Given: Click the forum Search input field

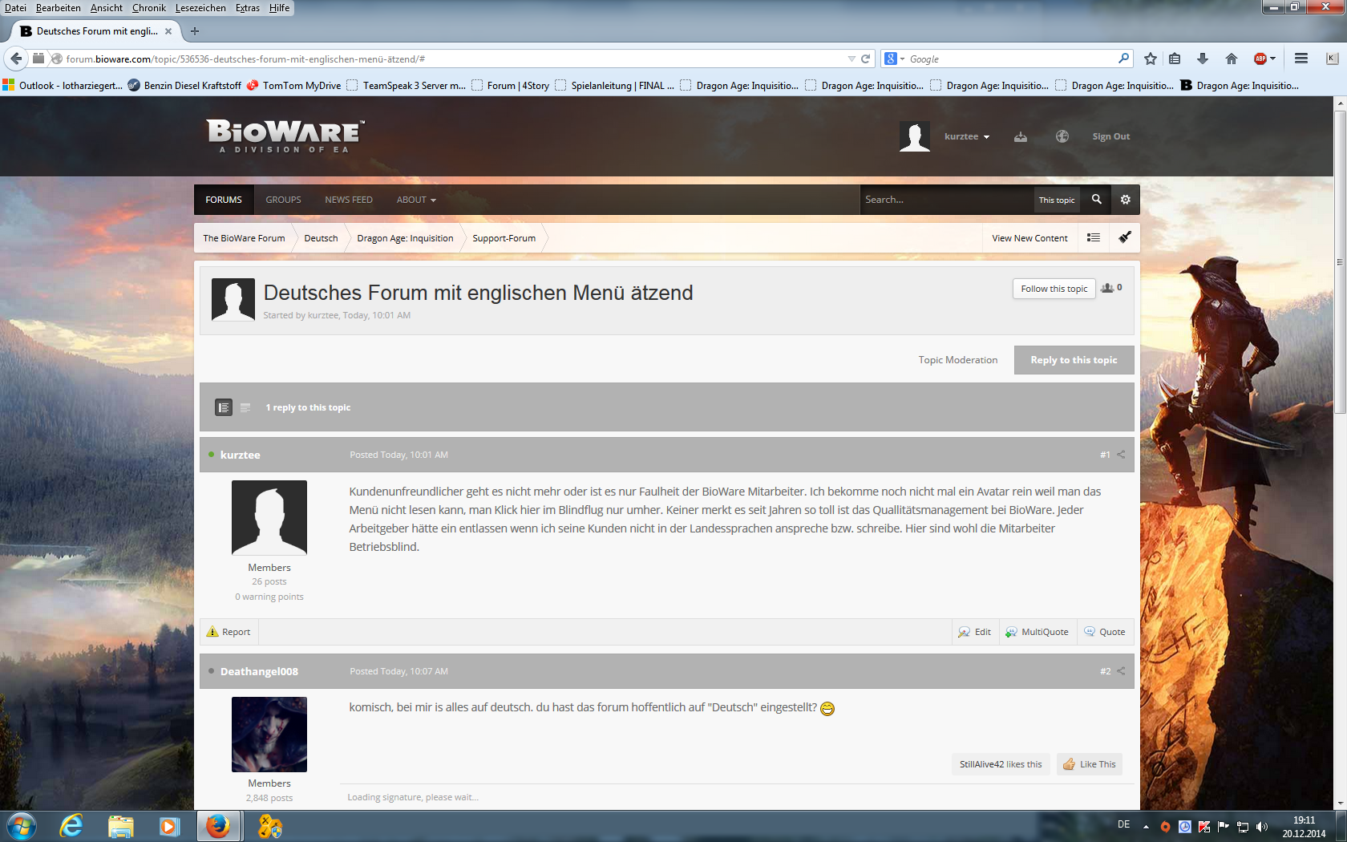Looking at the screenshot, I should pos(946,200).
